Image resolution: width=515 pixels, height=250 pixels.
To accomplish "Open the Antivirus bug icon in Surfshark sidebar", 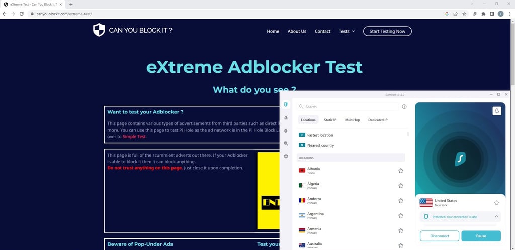I will pyautogui.click(x=286, y=131).
